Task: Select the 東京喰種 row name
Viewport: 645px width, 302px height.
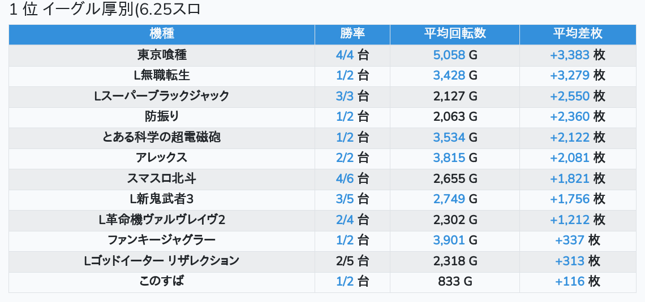Action: click(x=162, y=55)
